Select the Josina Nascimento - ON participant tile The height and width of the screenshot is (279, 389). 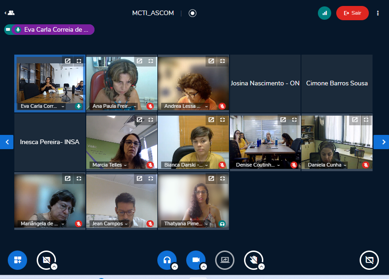265,83
